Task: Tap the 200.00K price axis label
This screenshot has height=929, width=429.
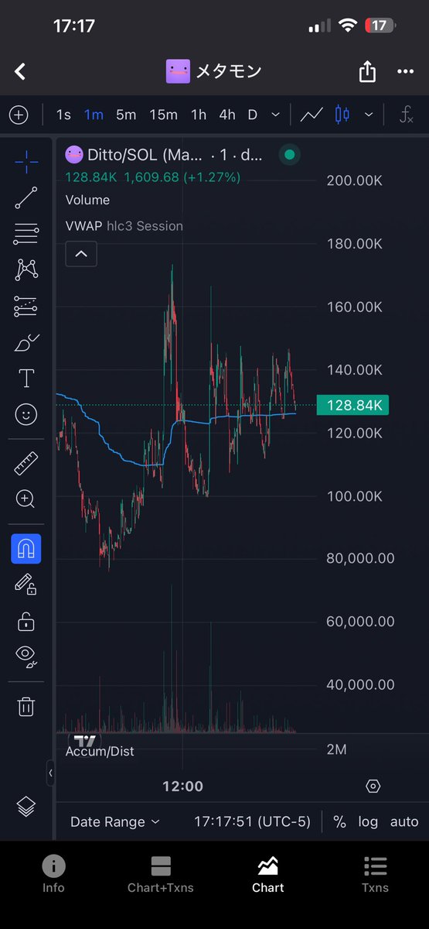Action: (x=353, y=180)
